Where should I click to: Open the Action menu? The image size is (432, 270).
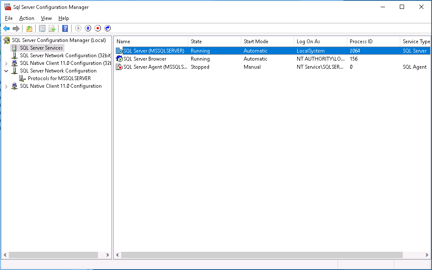pos(27,18)
